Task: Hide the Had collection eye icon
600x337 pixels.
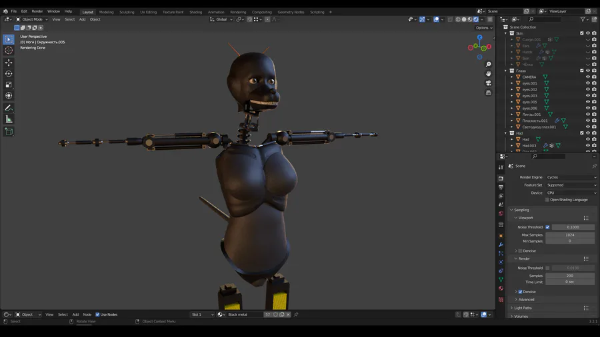Action: (x=588, y=133)
